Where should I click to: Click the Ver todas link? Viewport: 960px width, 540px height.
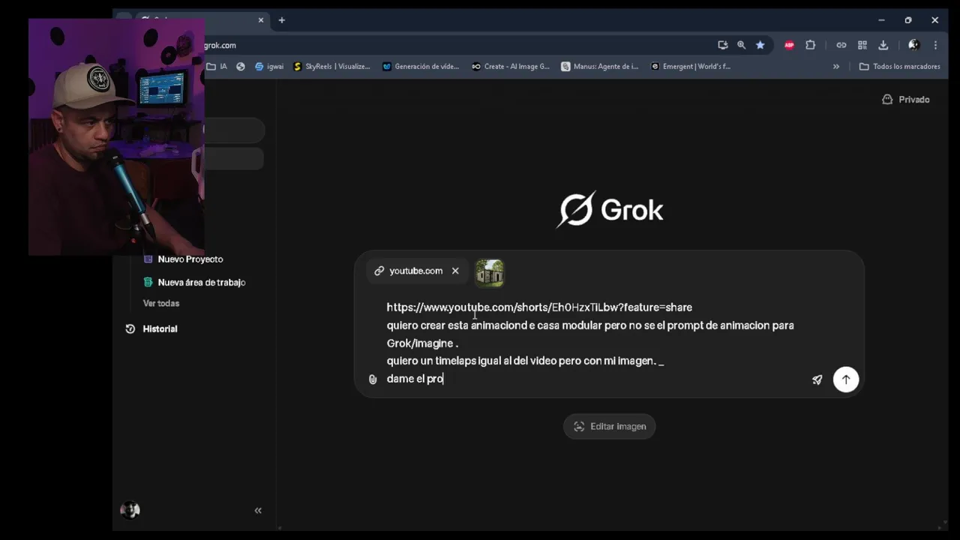161,303
